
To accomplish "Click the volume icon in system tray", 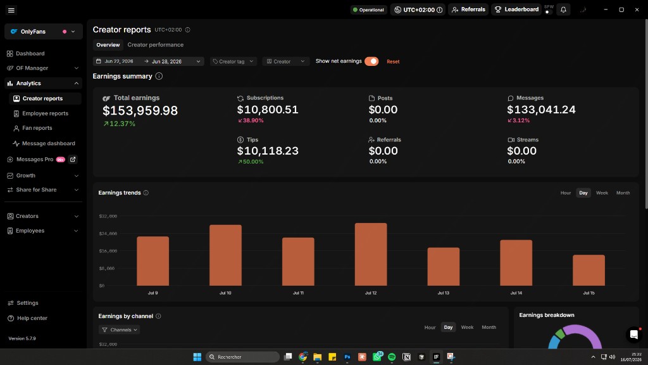I will tap(612, 357).
